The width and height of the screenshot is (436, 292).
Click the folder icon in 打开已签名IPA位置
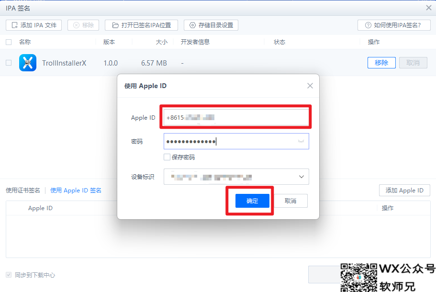[x=115, y=25]
